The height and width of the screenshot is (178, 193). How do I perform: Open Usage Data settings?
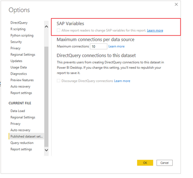(19, 67)
